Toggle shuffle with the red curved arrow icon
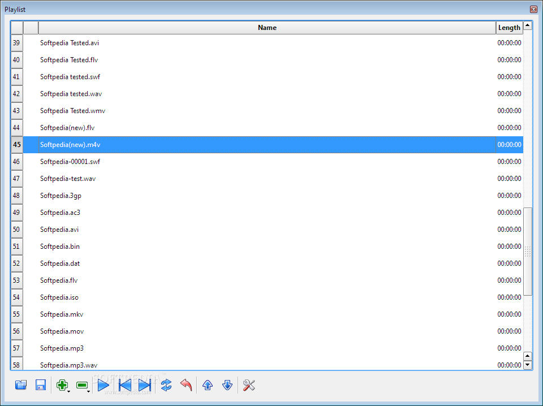Image resolution: width=543 pixels, height=406 pixels. pos(186,385)
